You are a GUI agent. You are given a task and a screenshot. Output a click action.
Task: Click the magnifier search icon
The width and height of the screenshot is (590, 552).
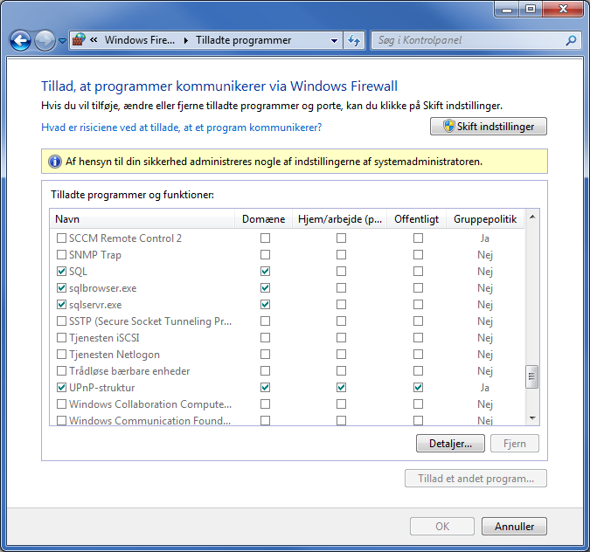tap(571, 40)
